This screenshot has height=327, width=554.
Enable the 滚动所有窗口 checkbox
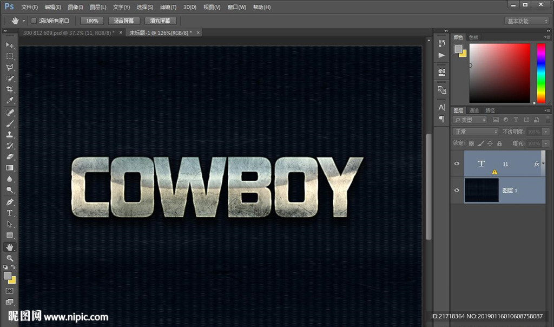pos(34,21)
